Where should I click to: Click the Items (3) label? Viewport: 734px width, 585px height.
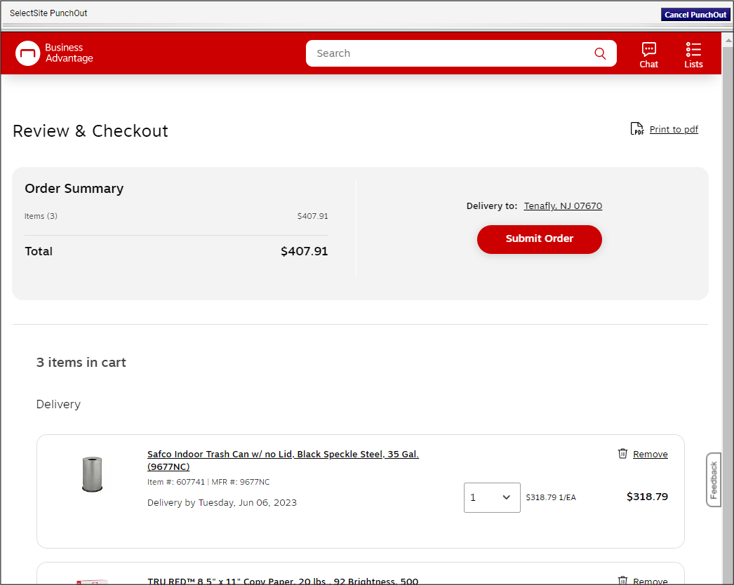(x=41, y=216)
